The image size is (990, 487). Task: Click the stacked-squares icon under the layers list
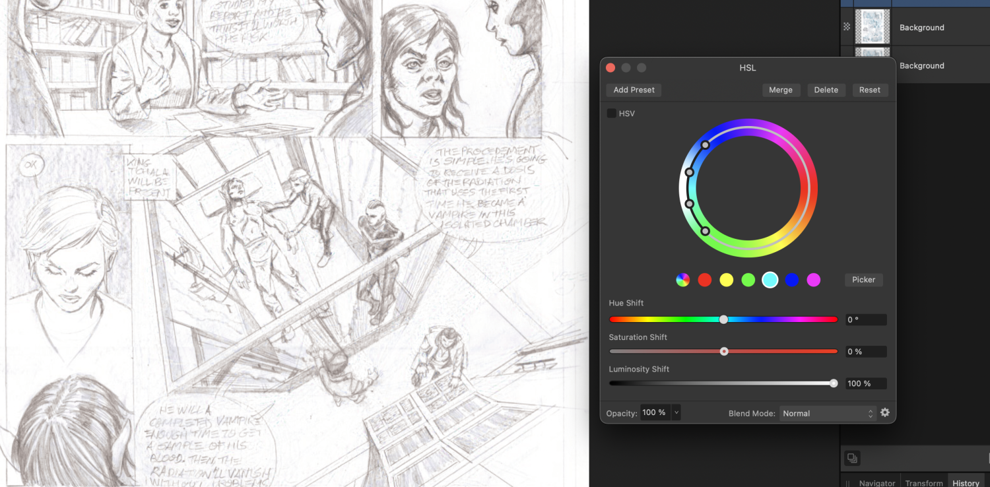(x=852, y=458)
